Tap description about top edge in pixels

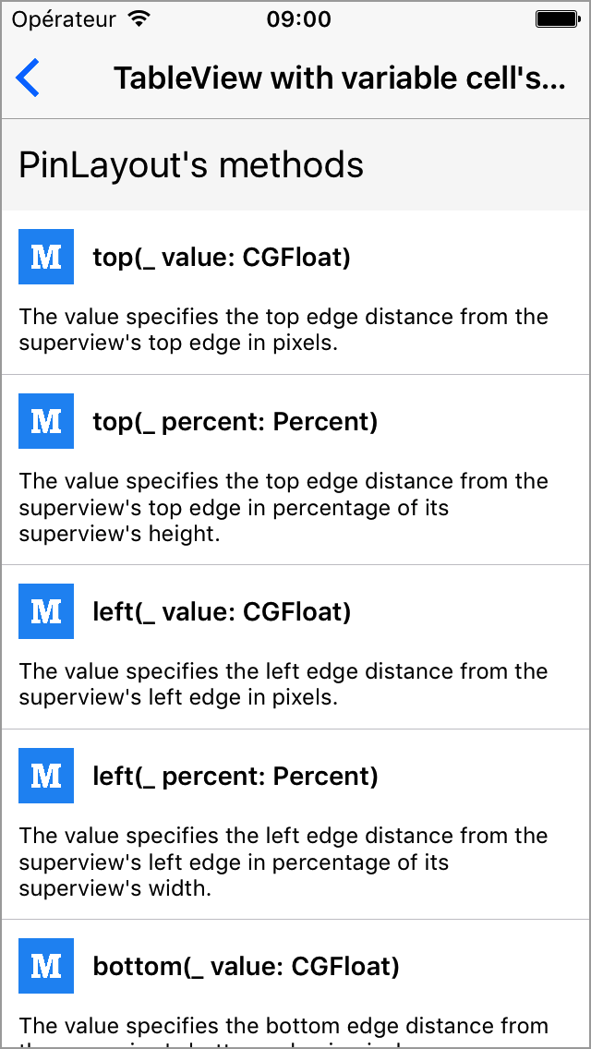point(283,329)
